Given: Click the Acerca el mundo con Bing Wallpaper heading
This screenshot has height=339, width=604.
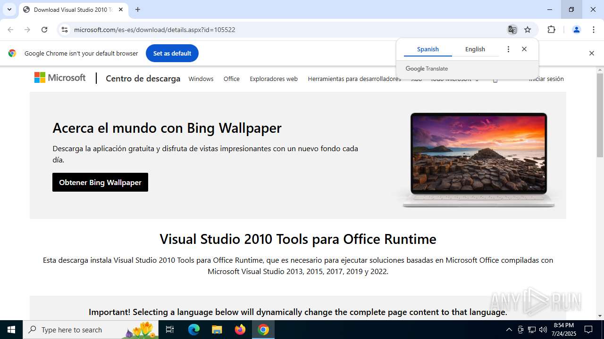Looking at the screenshot, I should 167,128.
